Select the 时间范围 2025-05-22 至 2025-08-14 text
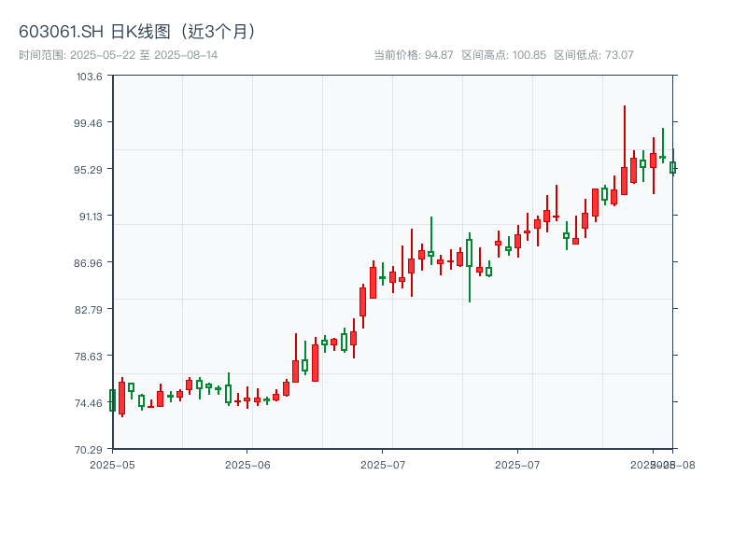This screenshot has width=747, height=560. point(119,55)
